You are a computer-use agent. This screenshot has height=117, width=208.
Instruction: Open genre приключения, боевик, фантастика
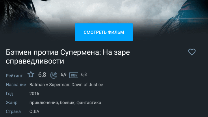coord(65,103)
